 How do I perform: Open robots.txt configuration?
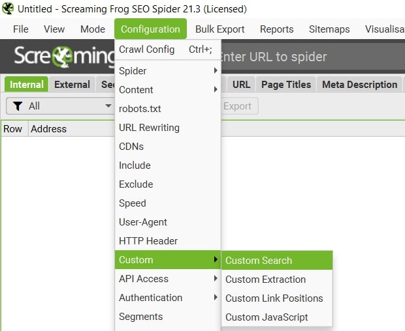(x=140, y=109)
